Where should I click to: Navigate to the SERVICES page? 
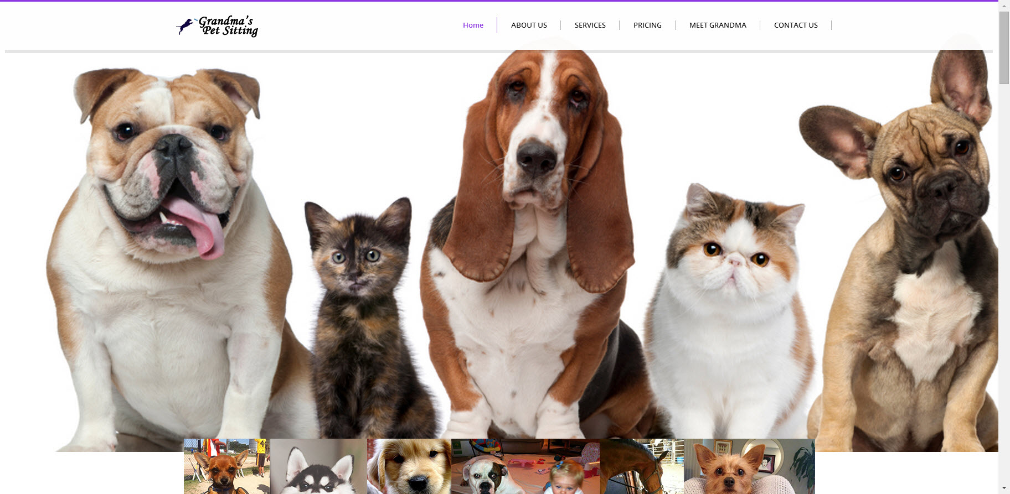pos(590,25)
